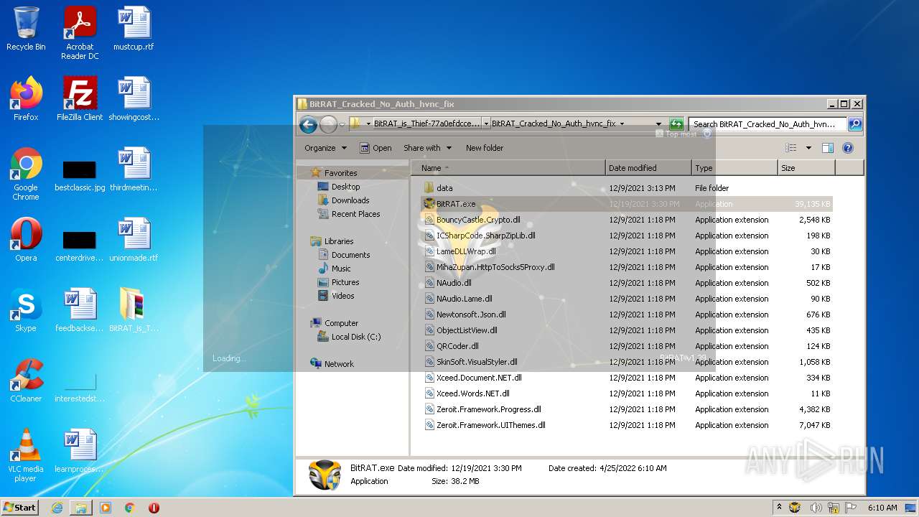Open centerdrive image file icon
Image resolution: width=919 pixels, height=517 pixels.
click(x=80, y=246)
